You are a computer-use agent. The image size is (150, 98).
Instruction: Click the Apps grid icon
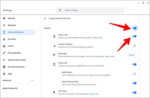(4, 74)
